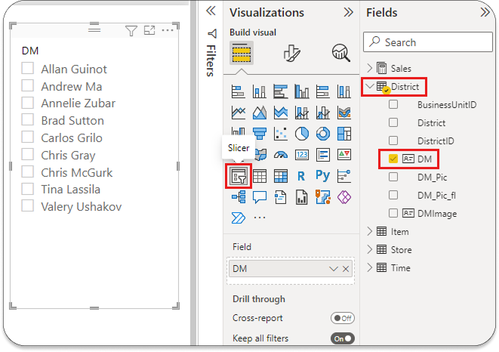The image size is (499, 352).
Task: Expand the Sales table
Action: tap(369, 69)
